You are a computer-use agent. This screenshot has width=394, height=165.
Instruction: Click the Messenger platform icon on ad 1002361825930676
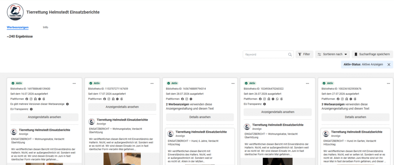pos(351,99)
